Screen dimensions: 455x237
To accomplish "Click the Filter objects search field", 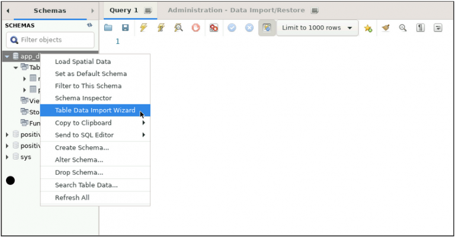I will [x=50, y=40].
